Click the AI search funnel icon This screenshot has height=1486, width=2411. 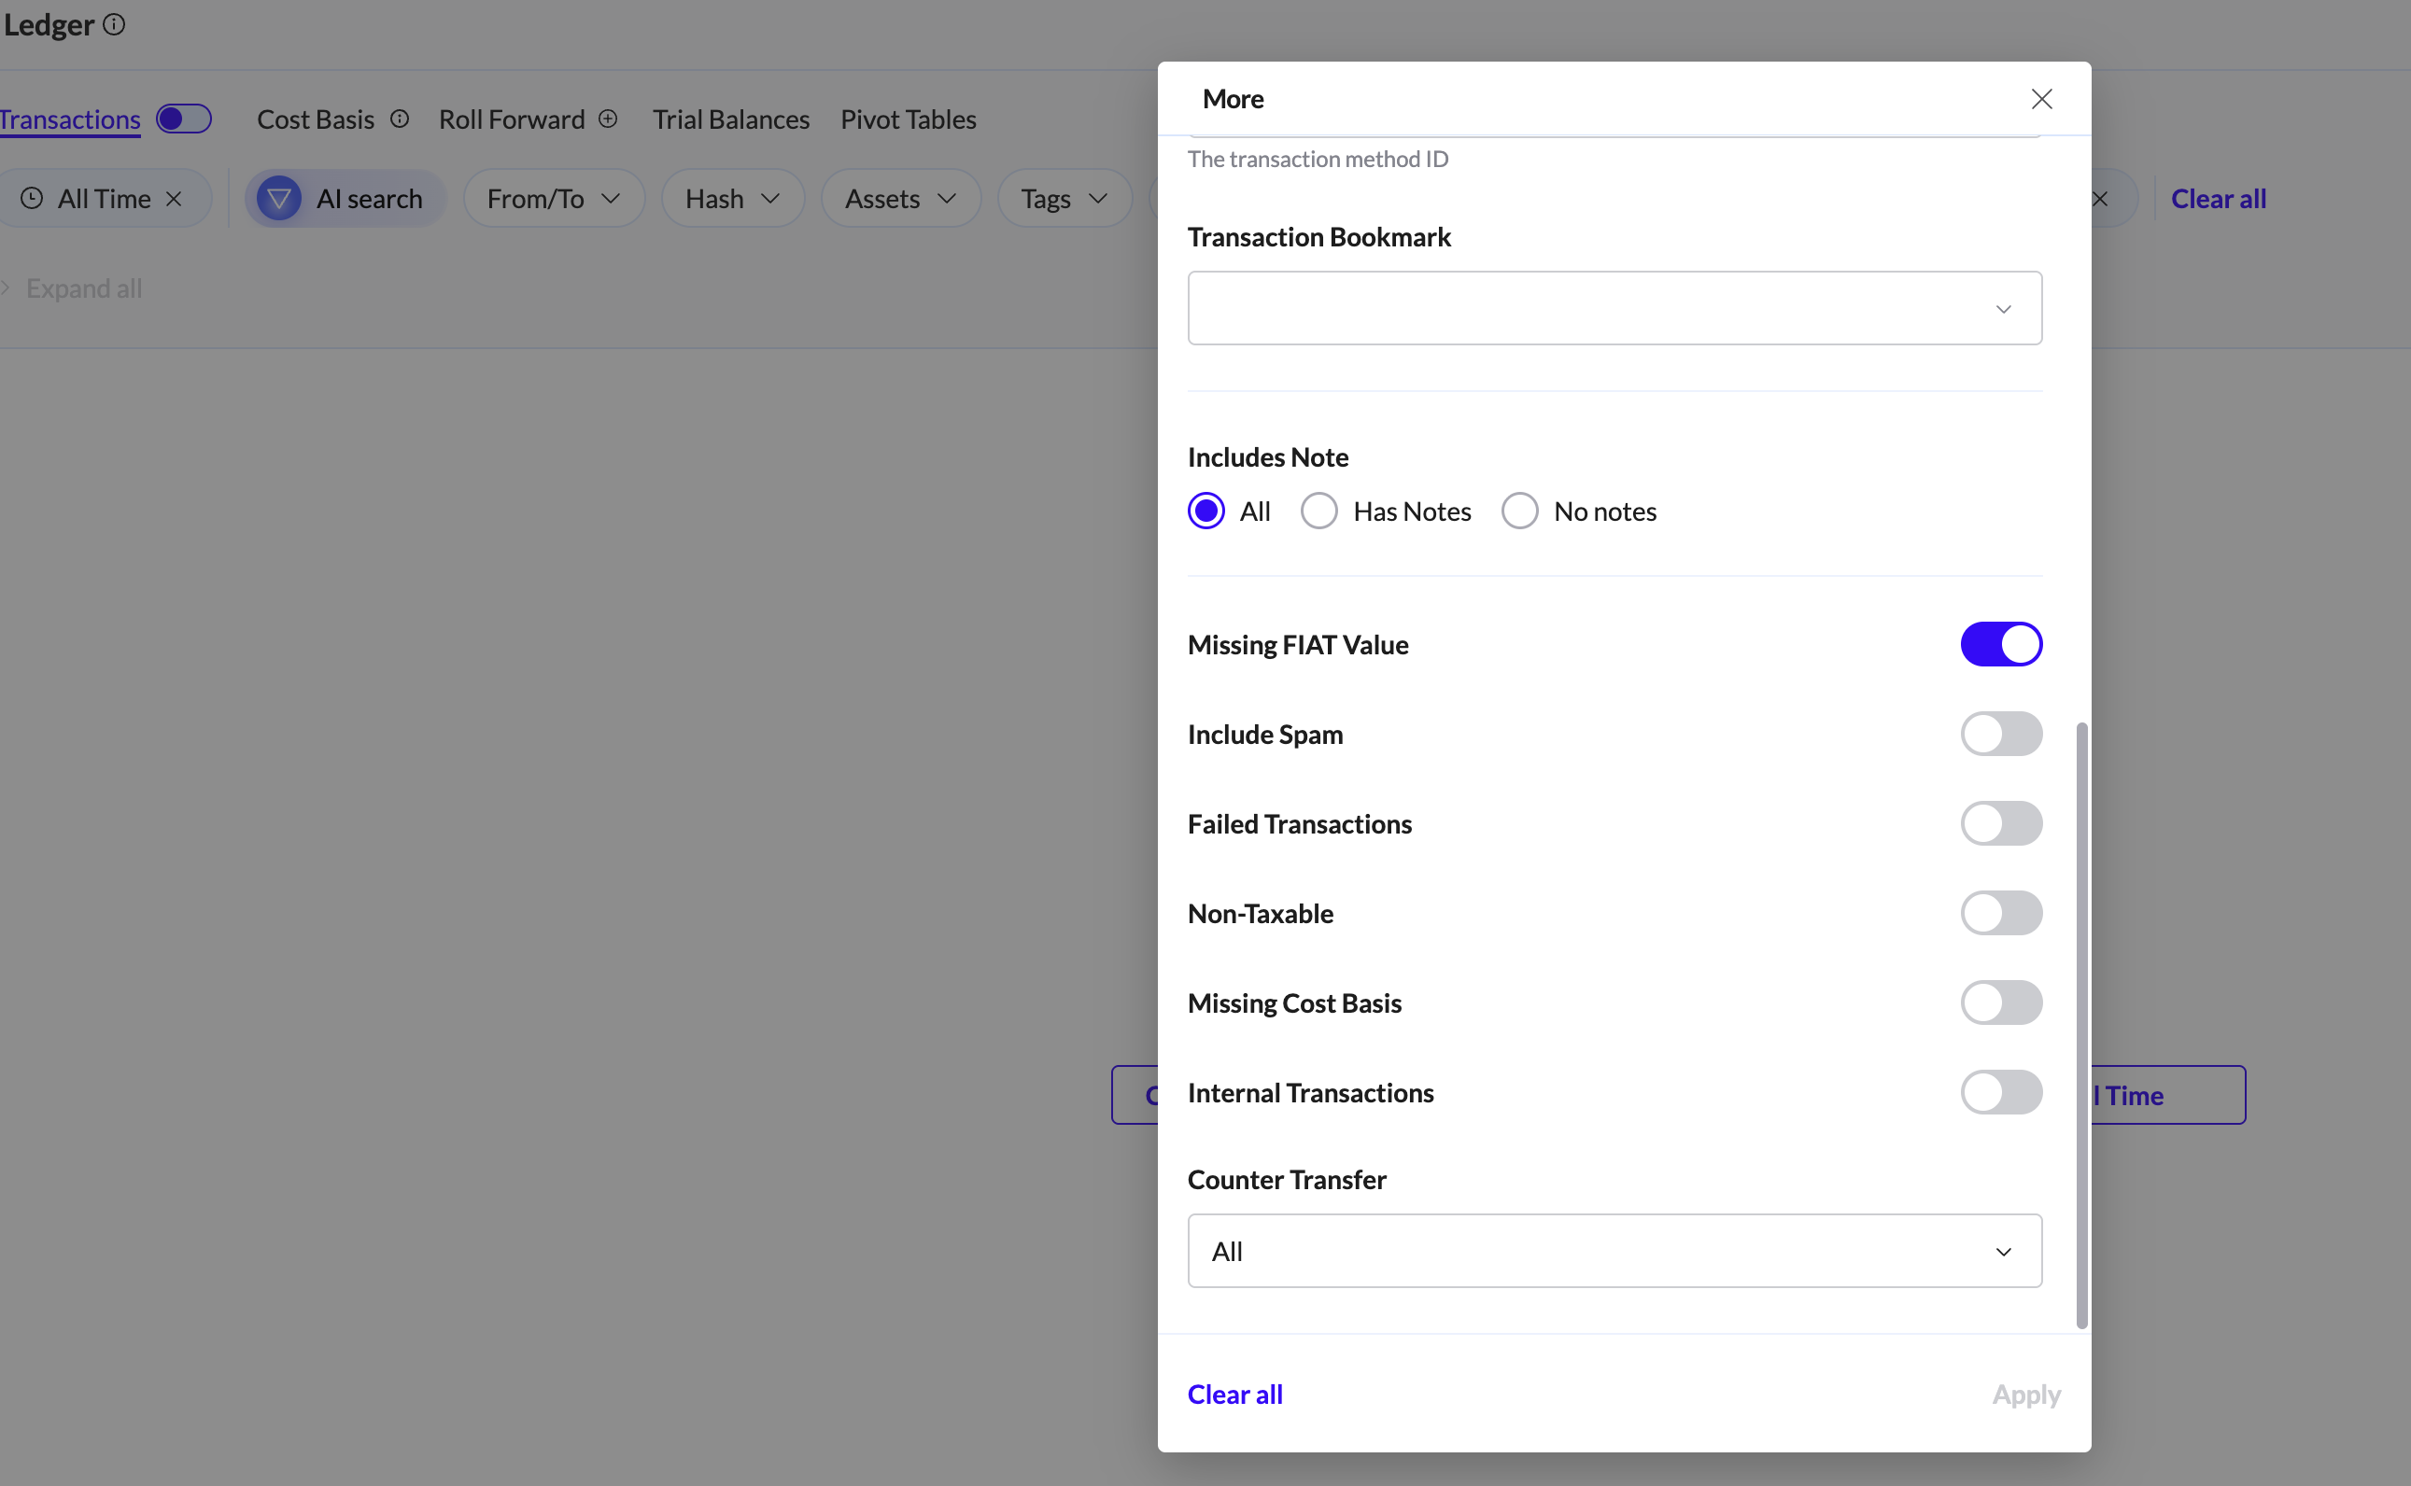click(x=279, y=199)
